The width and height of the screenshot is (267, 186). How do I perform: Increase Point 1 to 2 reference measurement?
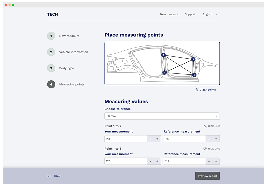pos(216,139)
